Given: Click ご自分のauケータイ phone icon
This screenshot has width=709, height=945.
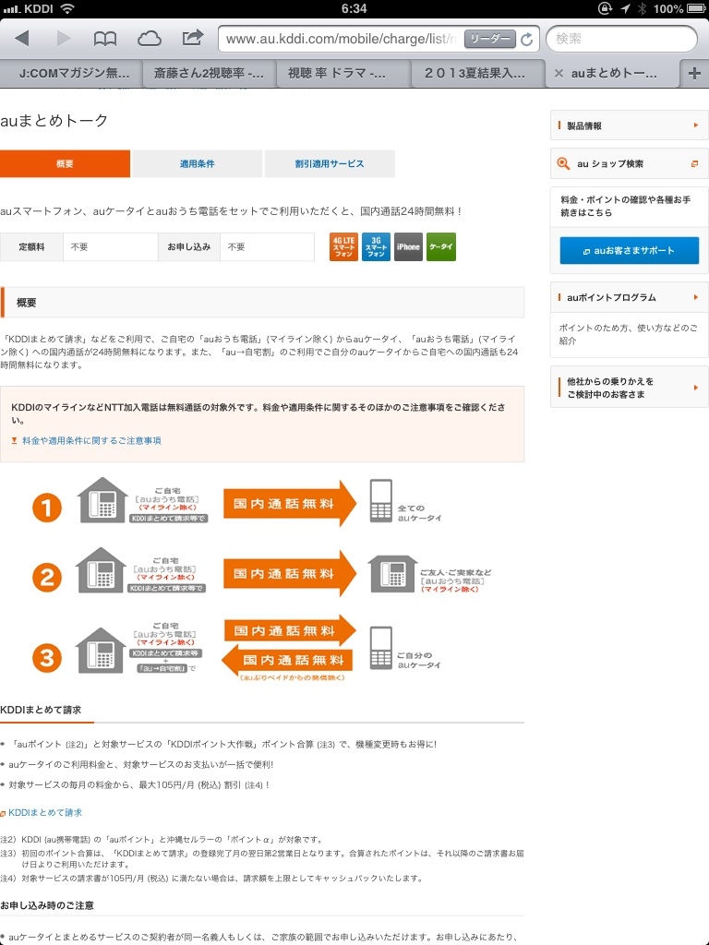Looking at the screenshot, I should click(381, 648).
